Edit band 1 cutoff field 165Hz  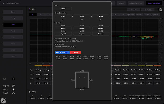(x=38, y=74)
